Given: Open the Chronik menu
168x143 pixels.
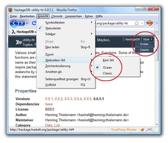Looking at the screenshot, I should pyautogui.click(x=57, y=16).
